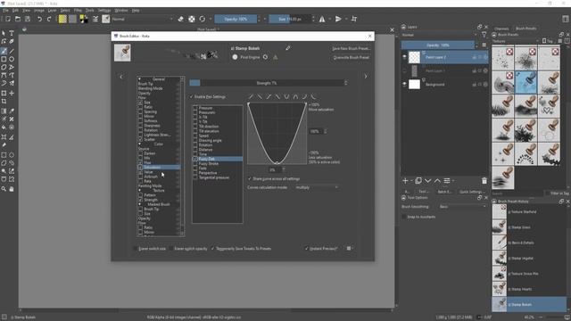Select the Rectangle shape tool
Screen dimensions: 571x321
[4, 59]
